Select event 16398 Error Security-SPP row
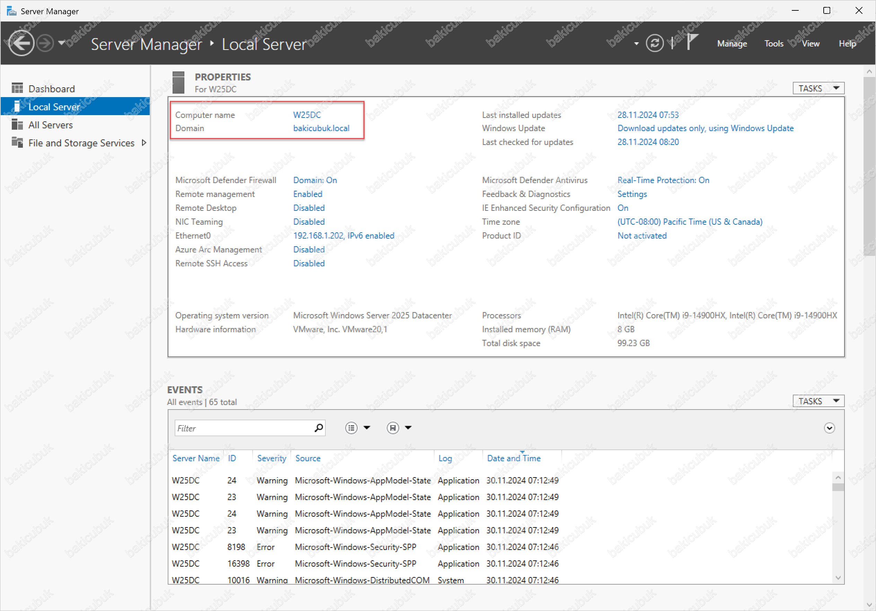The height and width of the screenshot is (611, 876). 500,563
